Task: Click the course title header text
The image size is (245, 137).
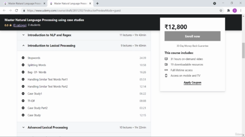Action: click(x=44, y=20)
